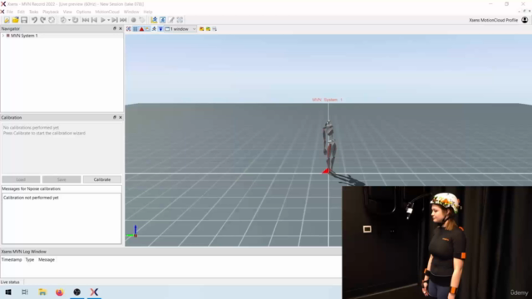The image size is (532, 299).
Task: Click the Type column header in log
Action: coord(30,260)
